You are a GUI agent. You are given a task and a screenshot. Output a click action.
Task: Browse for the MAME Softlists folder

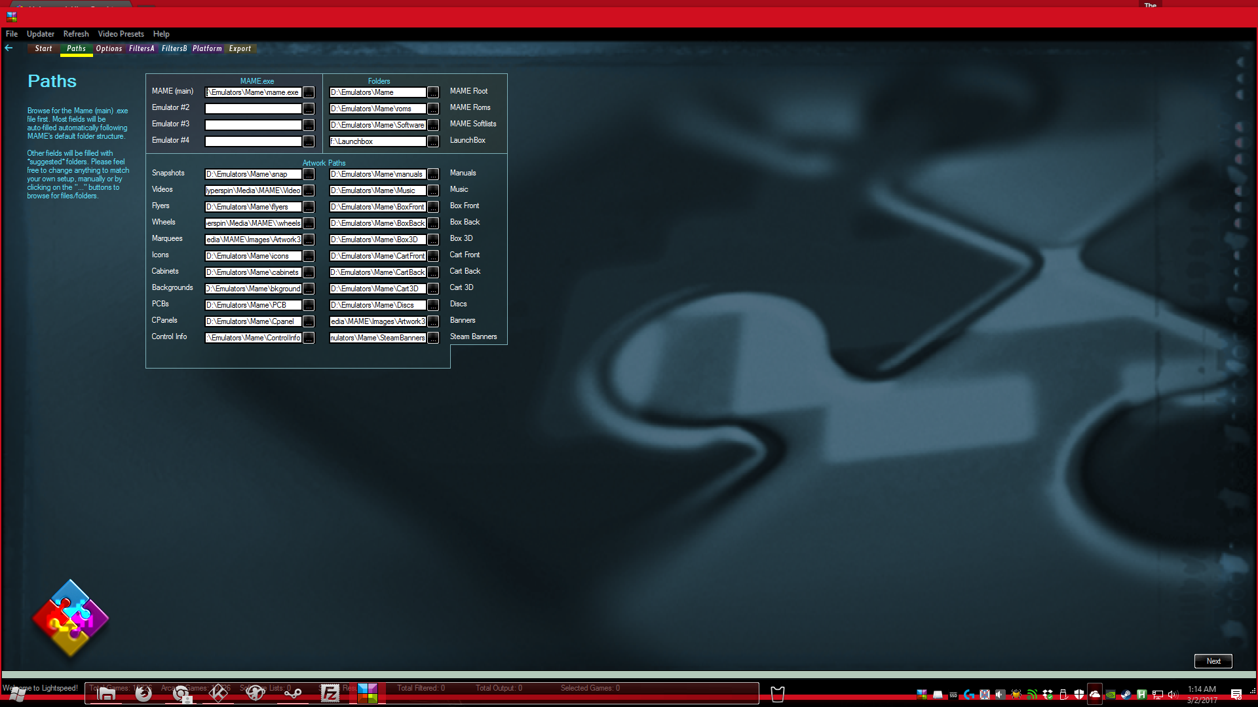click(x=433, y=125)
